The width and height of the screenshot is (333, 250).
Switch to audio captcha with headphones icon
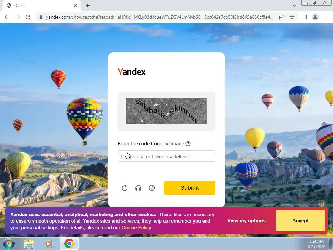(138, 188)
